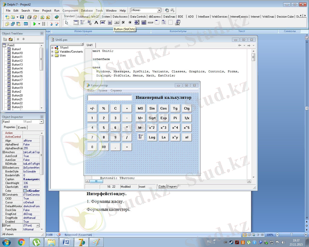Select the ListBox component in palette
Image resolution: width=309 pixels, height=247 pixels.
point(137,23)
